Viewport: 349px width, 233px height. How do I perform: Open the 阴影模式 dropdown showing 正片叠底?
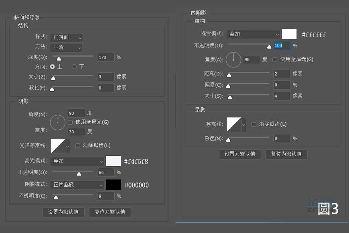pyautogui.click(x=77, y=185)
